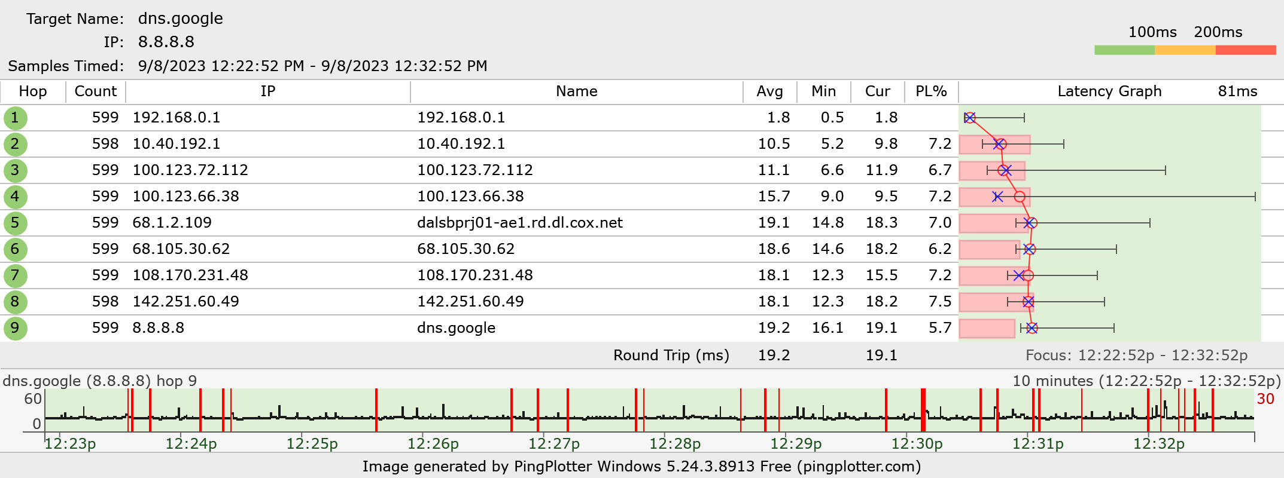Click the PL% column header
1284x478 pixels.
pyautogui.click(x=931, y=91)
